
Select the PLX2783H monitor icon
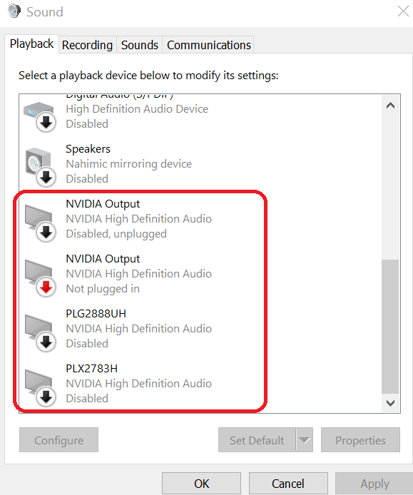40,388
